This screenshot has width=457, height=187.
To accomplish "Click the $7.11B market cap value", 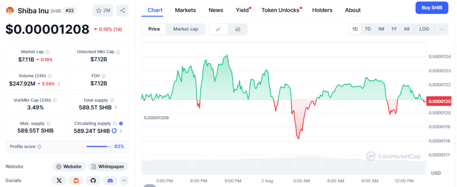I will point(26,60).
